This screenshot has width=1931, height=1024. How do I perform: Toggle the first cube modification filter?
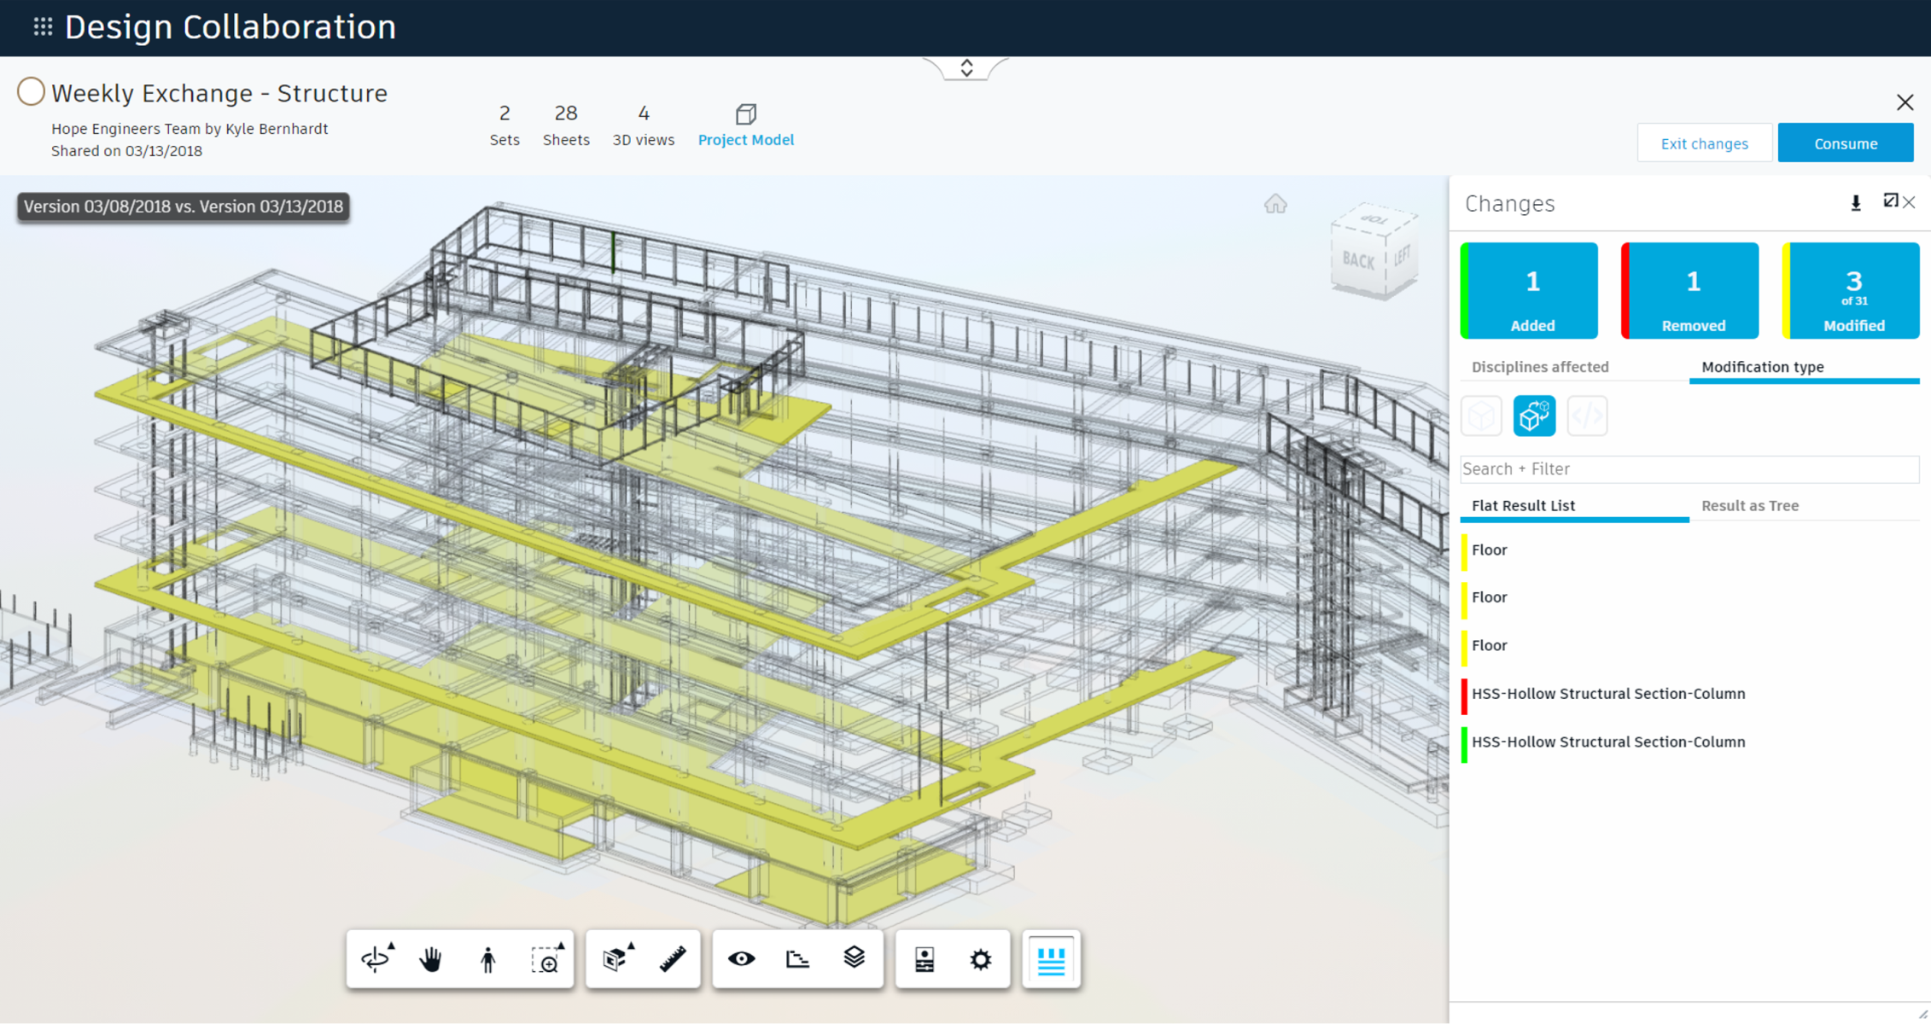click(1481, 416)
